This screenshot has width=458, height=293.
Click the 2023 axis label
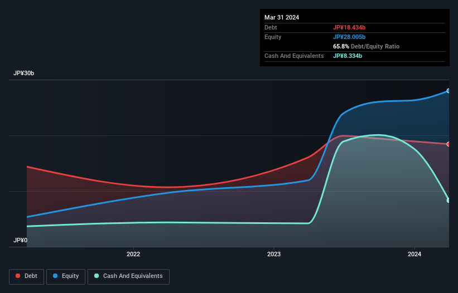coord(274,254)
